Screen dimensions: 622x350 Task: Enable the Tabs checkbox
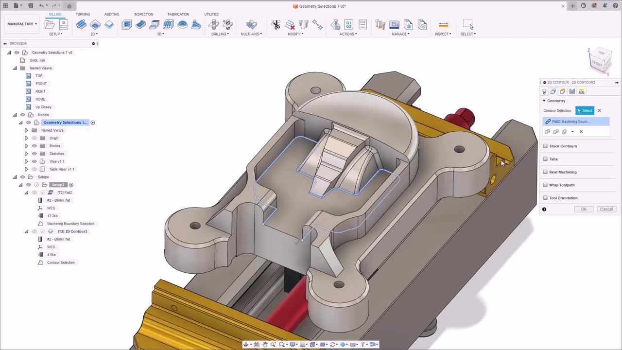(x=545, y=159)
